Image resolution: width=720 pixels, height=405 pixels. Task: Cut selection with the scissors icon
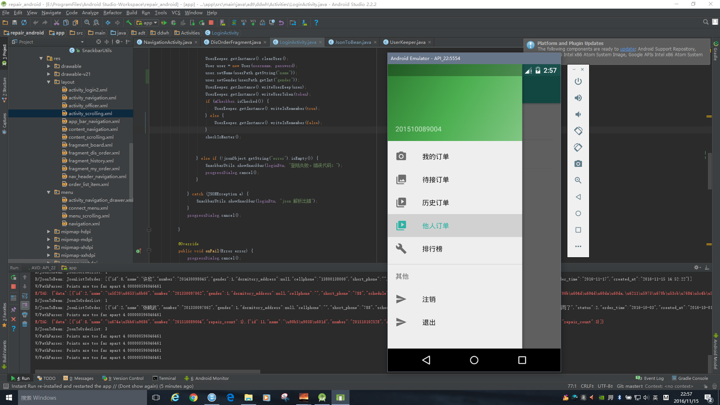click(57, 23)
